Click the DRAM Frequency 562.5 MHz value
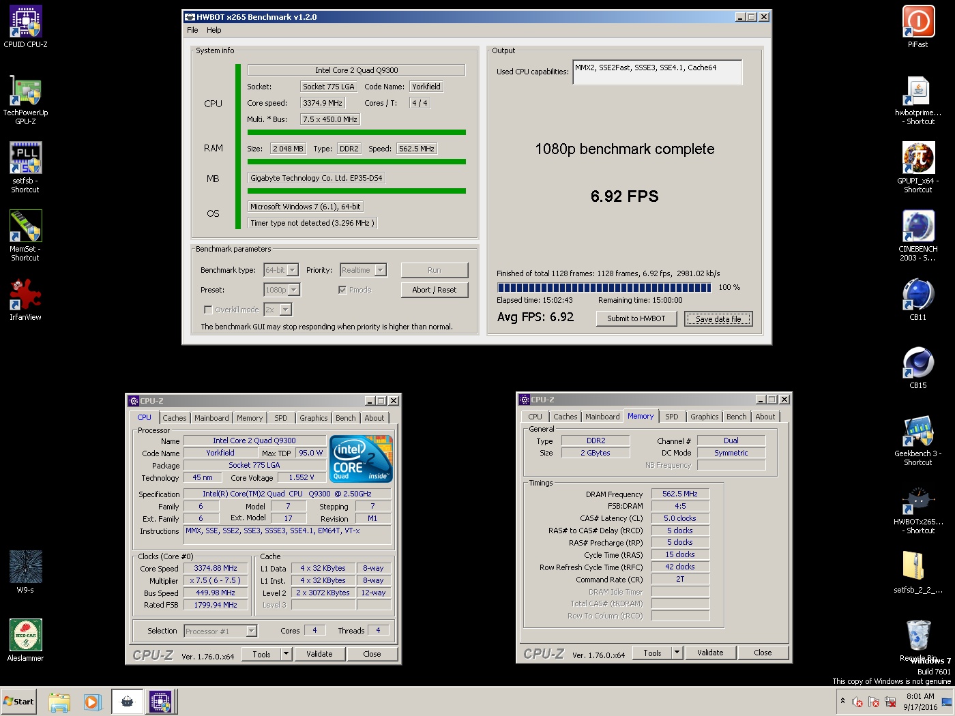 tap(680, 494)
